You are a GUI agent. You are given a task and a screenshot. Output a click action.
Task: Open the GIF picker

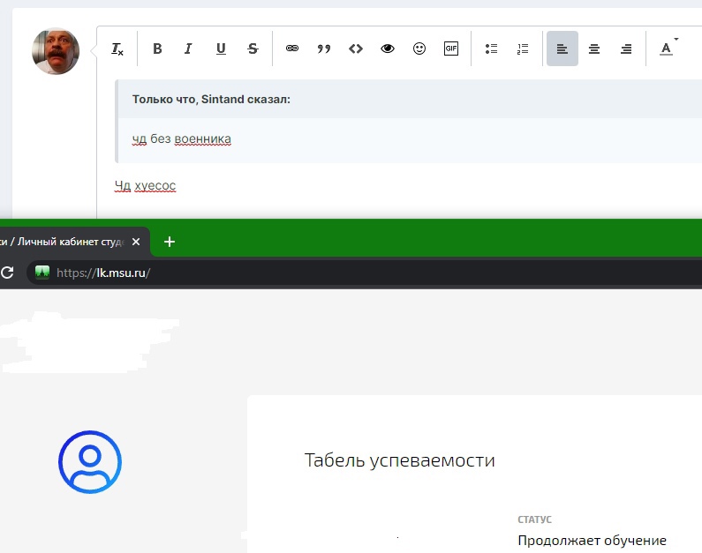point(451,49)
